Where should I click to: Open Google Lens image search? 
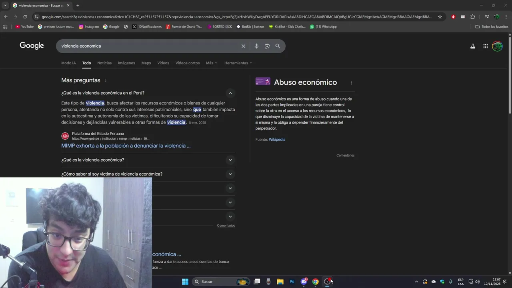[267, 46]
